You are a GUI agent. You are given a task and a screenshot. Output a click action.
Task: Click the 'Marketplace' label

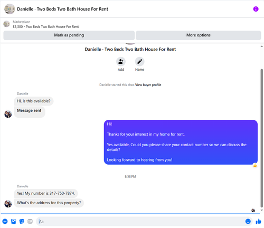[21, 22]
